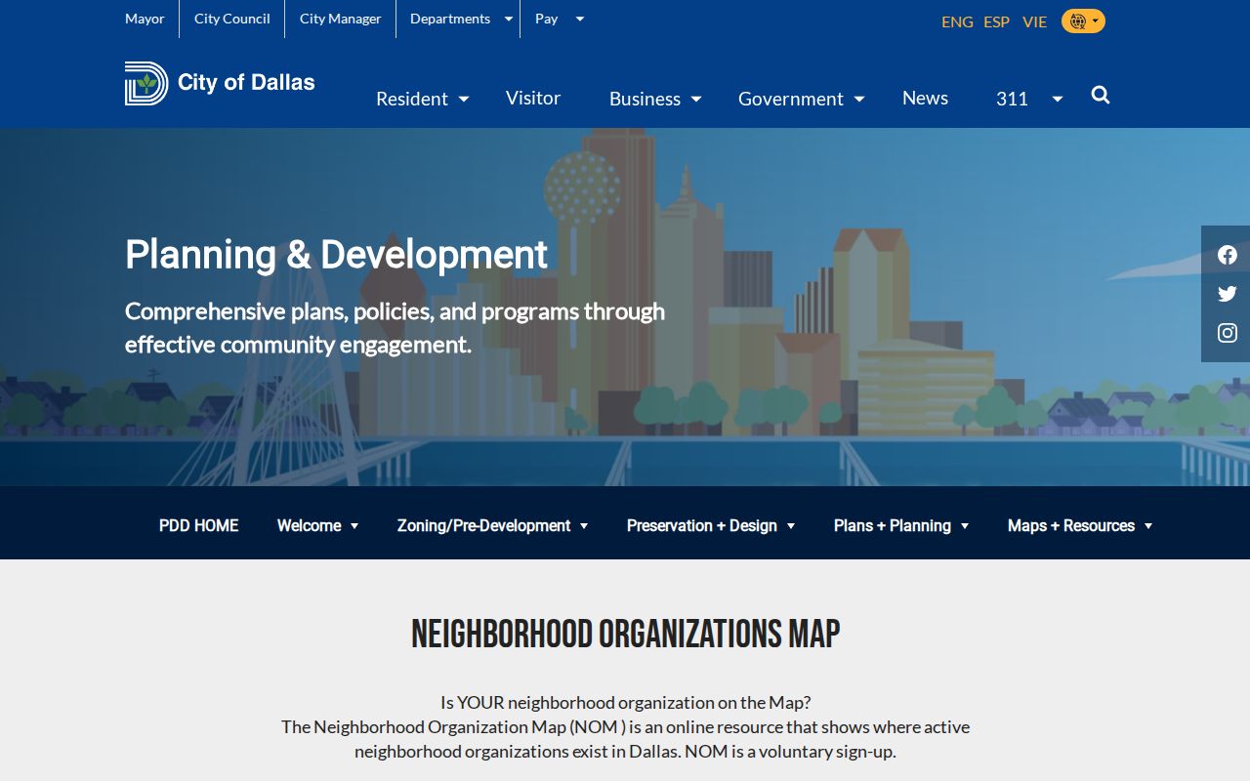
Task: Expand the Government menu
Action: tap(802, 99)
